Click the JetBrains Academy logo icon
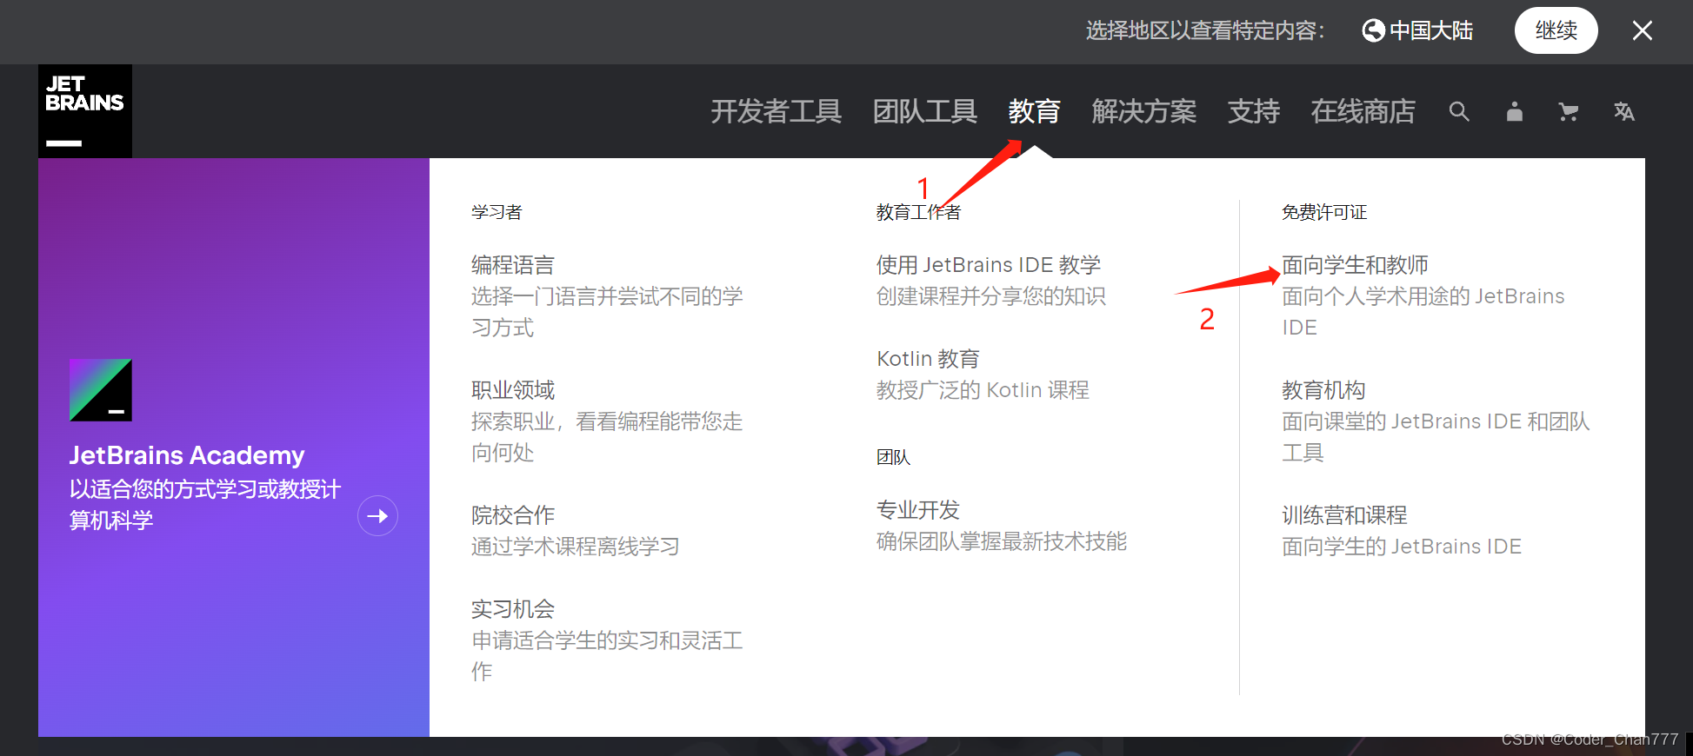 coord(101,390)
